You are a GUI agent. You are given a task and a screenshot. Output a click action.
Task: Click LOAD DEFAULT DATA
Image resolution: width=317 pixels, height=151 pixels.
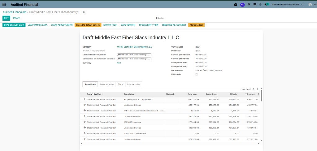(14, 25)
